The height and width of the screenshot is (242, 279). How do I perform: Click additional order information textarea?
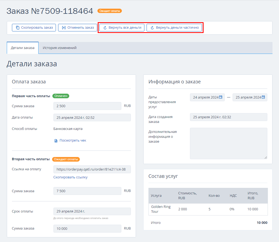pyautogui.click(x=229, y=143)
